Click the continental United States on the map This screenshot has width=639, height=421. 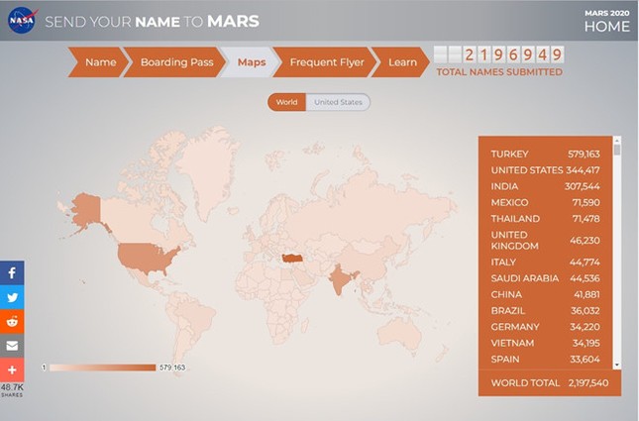[147, 259]
